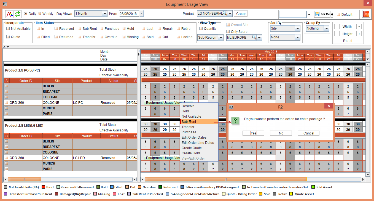374x201 pixels.
Task: Select Edit Order Dates in context menu
Action: (x=194, y=137)
